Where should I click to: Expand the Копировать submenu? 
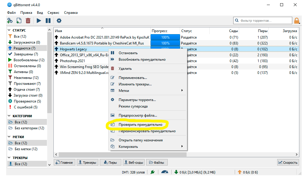coord(182,146)
